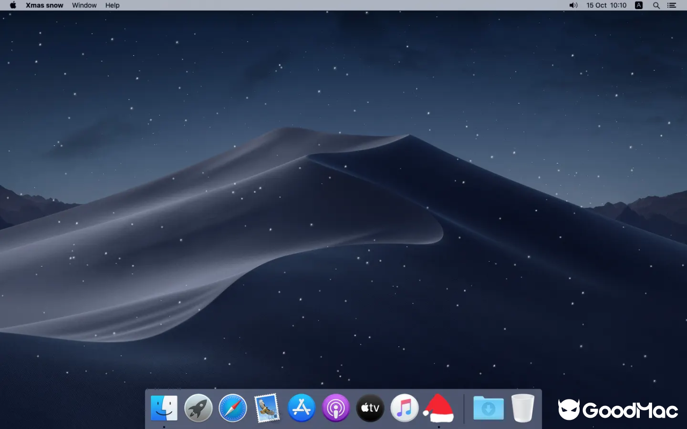Image resolution: width=687 pixels, height=429 pixels.
Task: Open the Help menu
Action: click(112, 5)
